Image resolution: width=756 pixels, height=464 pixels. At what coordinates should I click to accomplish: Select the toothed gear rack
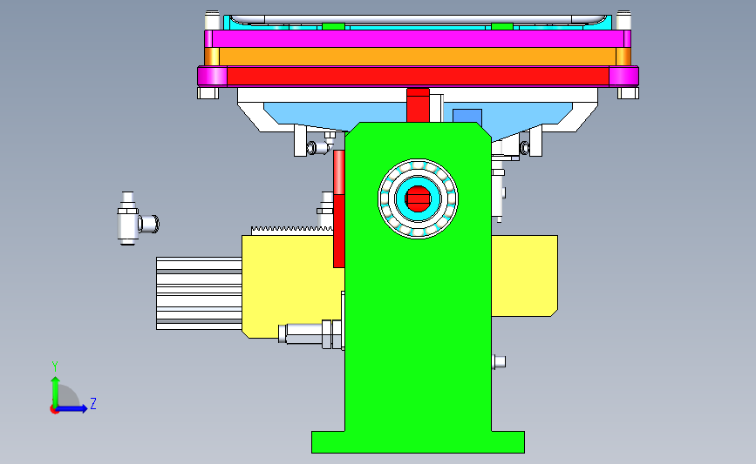tap(292, 230)
